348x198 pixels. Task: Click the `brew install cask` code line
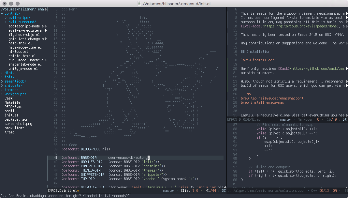pyautogui.click(x=259, y=60)
